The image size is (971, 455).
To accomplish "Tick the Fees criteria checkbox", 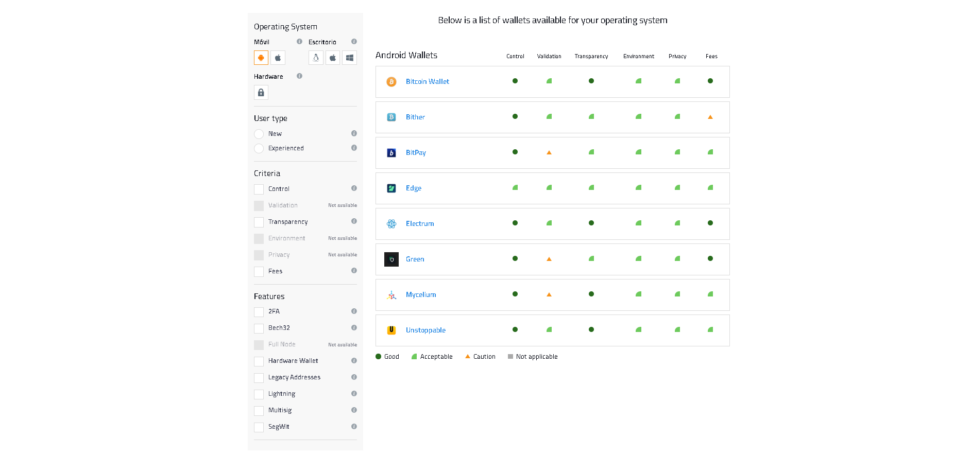I will 259,272.
